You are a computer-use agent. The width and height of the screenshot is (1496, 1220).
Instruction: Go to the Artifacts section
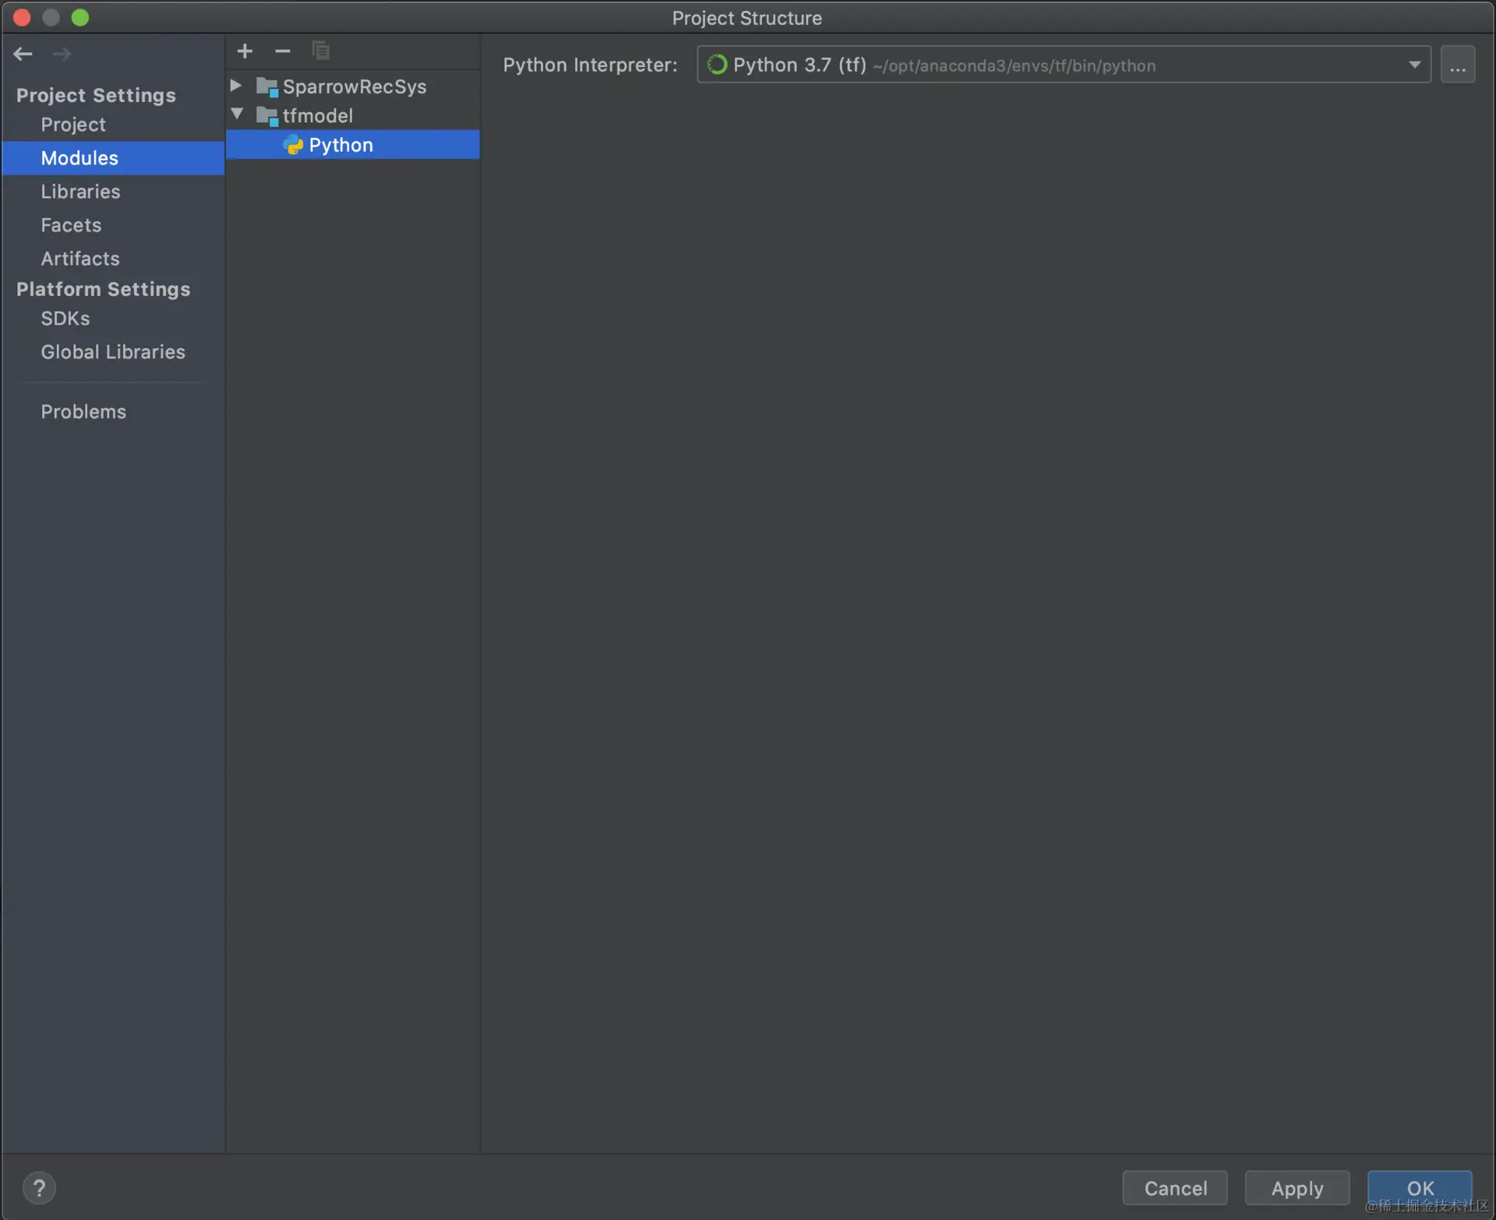pos(80,259)
